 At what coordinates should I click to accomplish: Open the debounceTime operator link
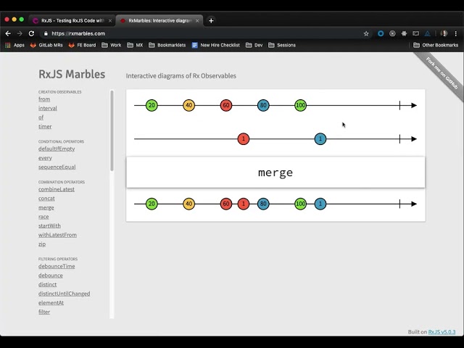(57, 266)
